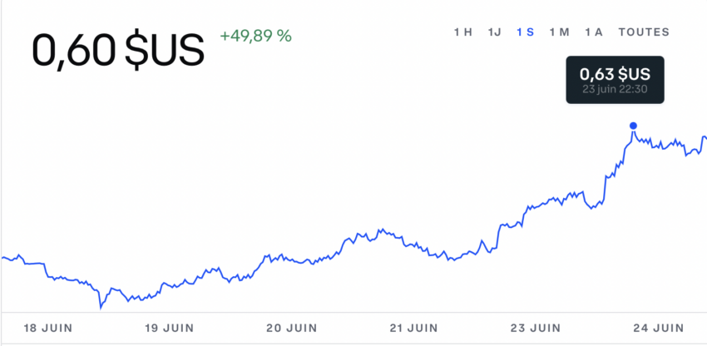
Task: Select the 1H time range
Action: (462, 32)
